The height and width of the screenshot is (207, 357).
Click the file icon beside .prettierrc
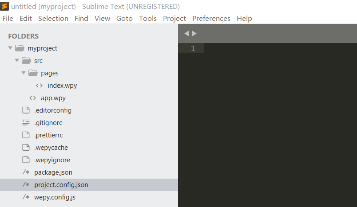pyautogui.click(x=26, y=135)
